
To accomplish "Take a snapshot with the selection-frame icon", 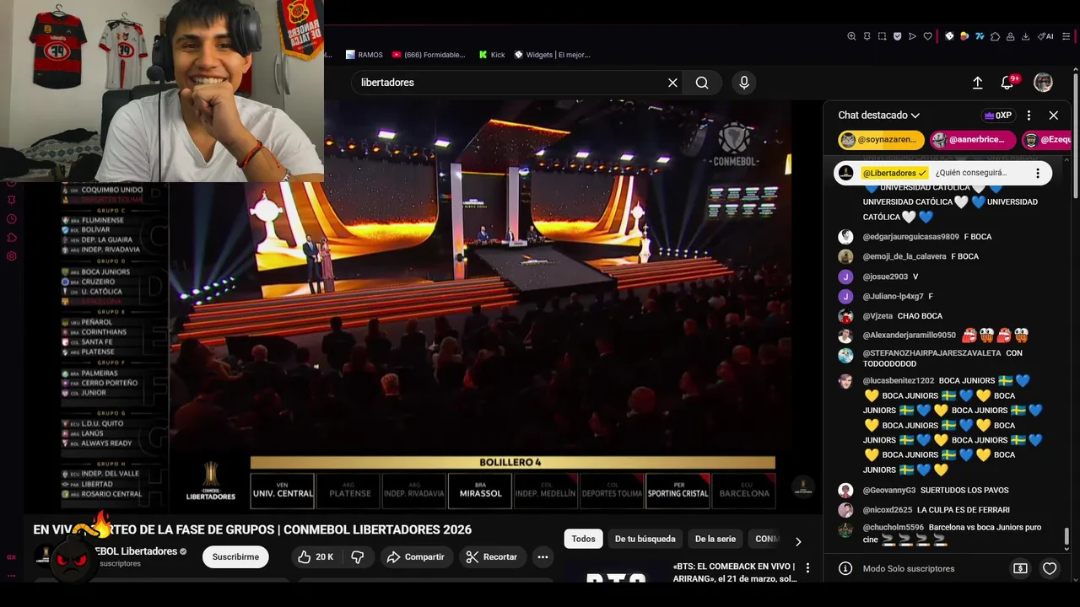I will [x=882, y=36].
